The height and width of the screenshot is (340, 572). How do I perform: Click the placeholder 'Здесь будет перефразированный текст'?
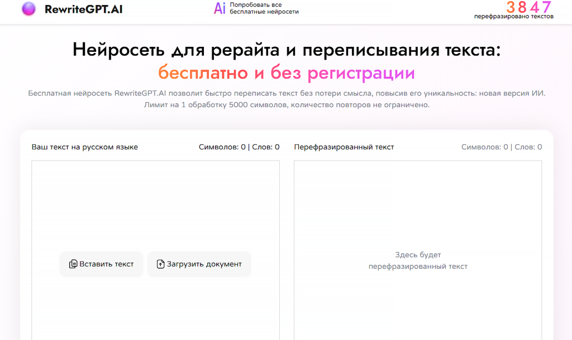coord(417,260)
